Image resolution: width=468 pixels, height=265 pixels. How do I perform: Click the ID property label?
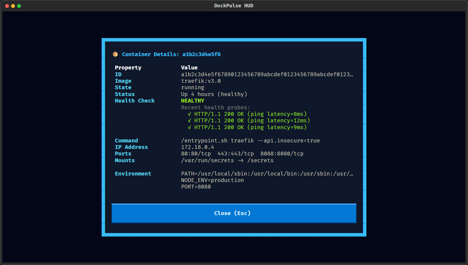pyautogui.click(x=118, y=74)
